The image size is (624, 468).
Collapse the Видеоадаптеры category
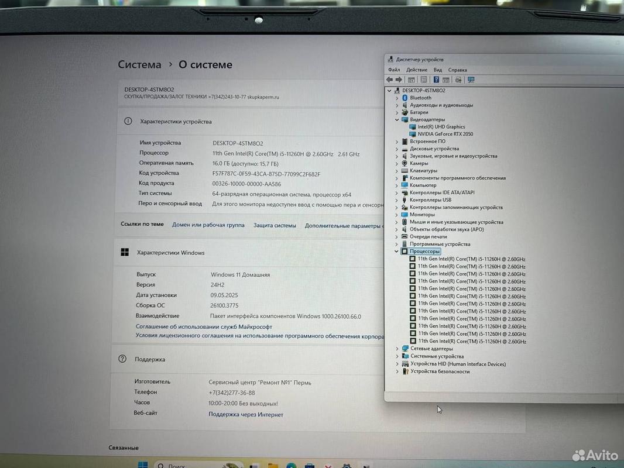pyautogui.click(x=397, y=120)
